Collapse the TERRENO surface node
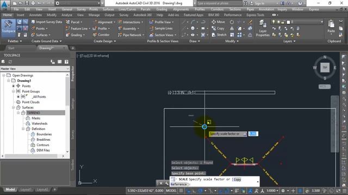Image resolution: width=348 pixels, height=195 pixels. [x=18, y=113]
